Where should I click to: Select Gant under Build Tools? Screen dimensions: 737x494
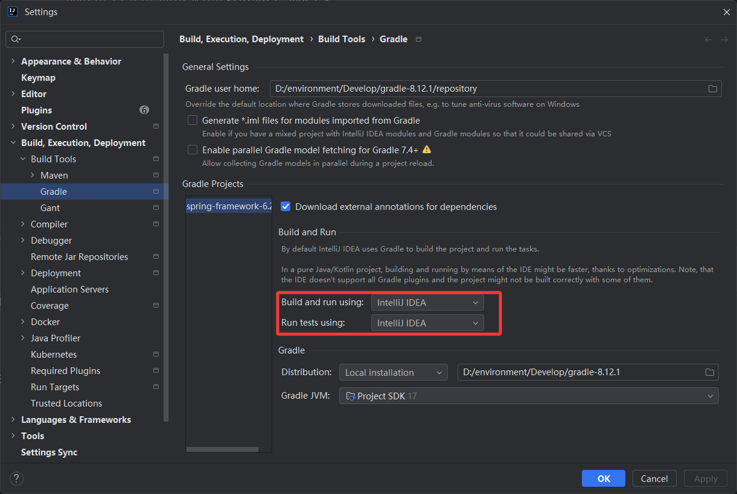point(50,208)
